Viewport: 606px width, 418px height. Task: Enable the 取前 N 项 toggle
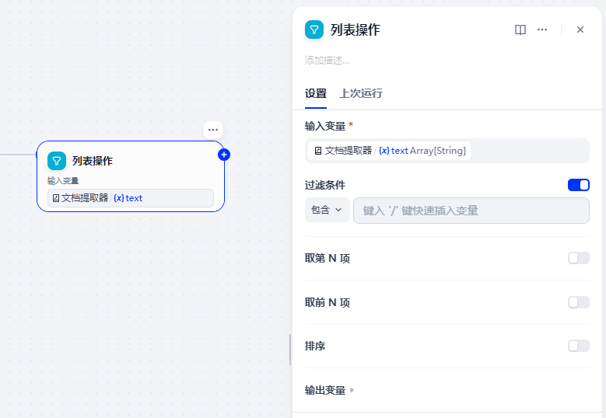pyautogui.click(x=578, y=302)
